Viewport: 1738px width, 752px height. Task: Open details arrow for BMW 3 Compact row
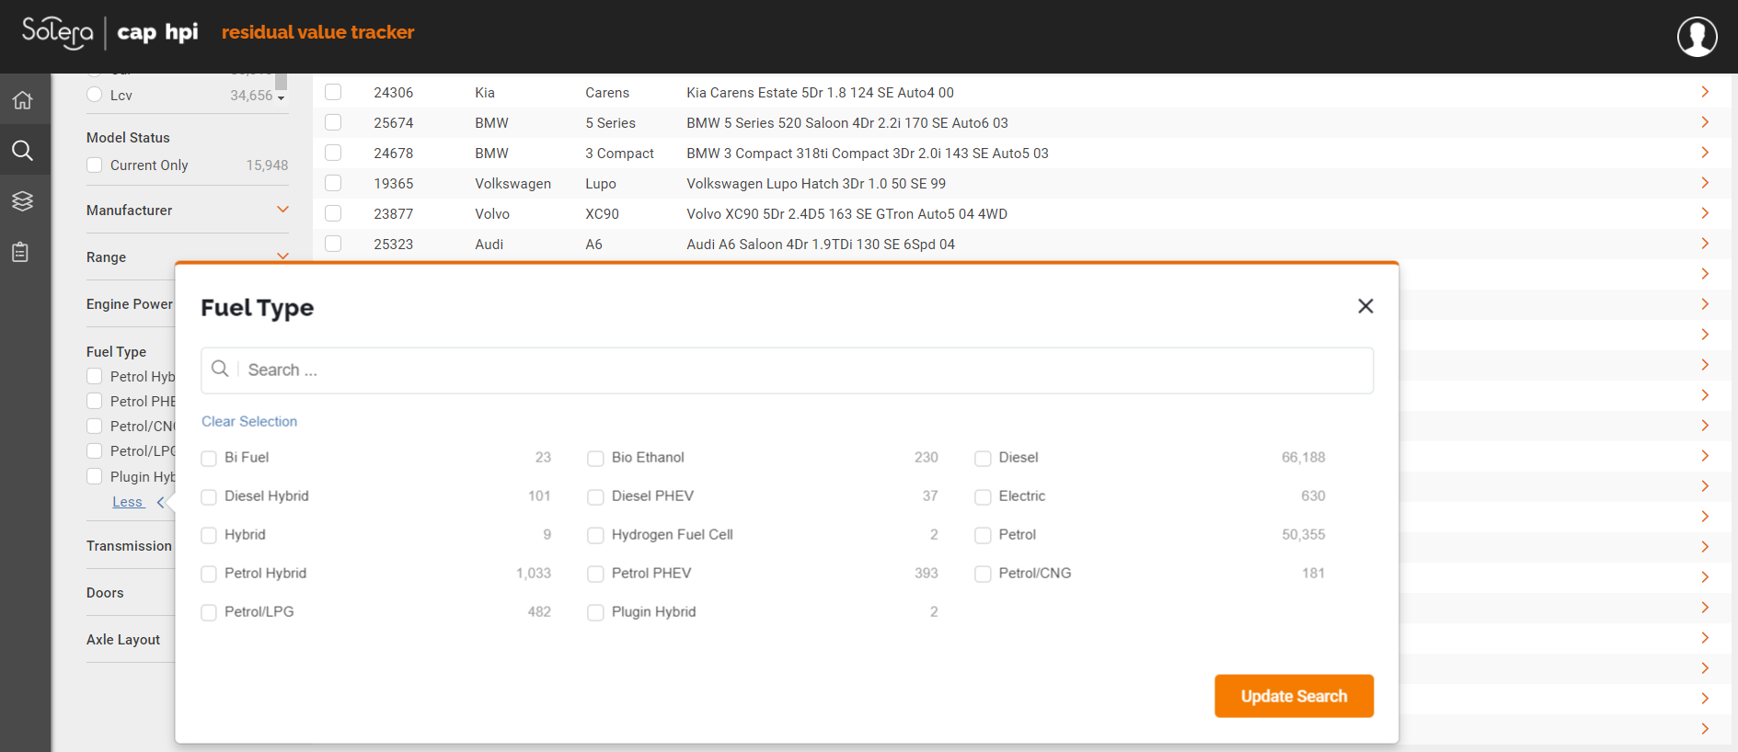[x=1705, y=153]
